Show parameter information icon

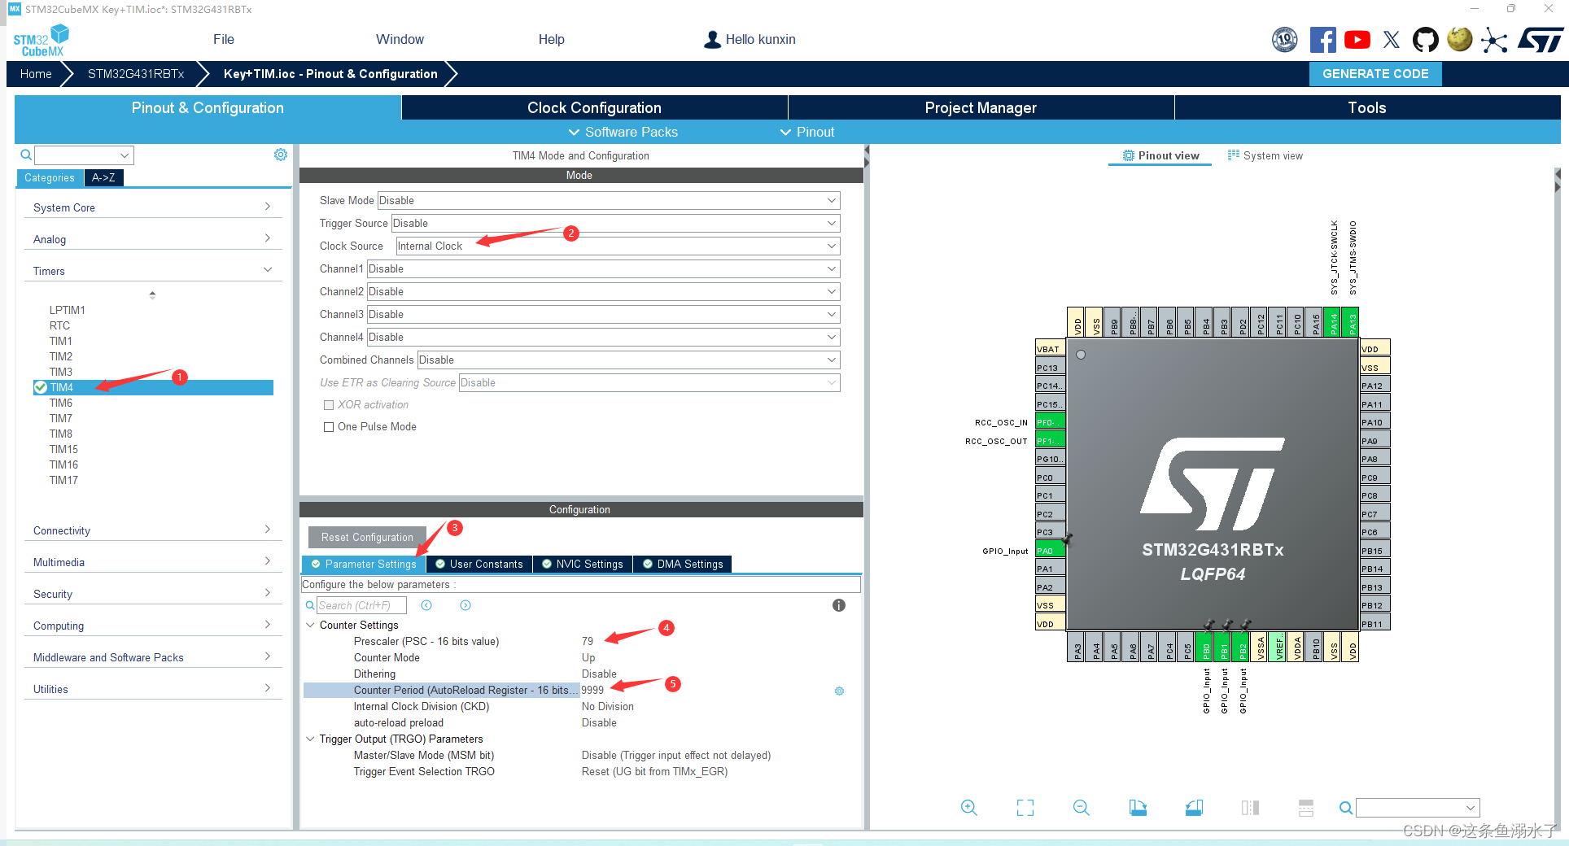(x=839, y=605)
